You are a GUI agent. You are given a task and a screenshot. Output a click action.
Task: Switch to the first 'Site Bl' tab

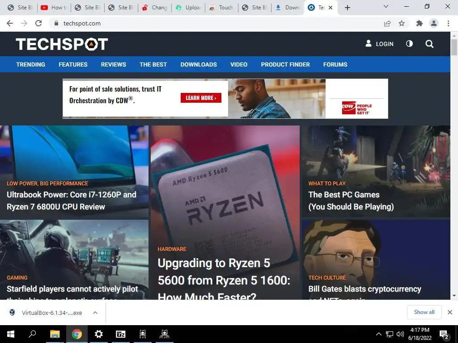(20, 8)
